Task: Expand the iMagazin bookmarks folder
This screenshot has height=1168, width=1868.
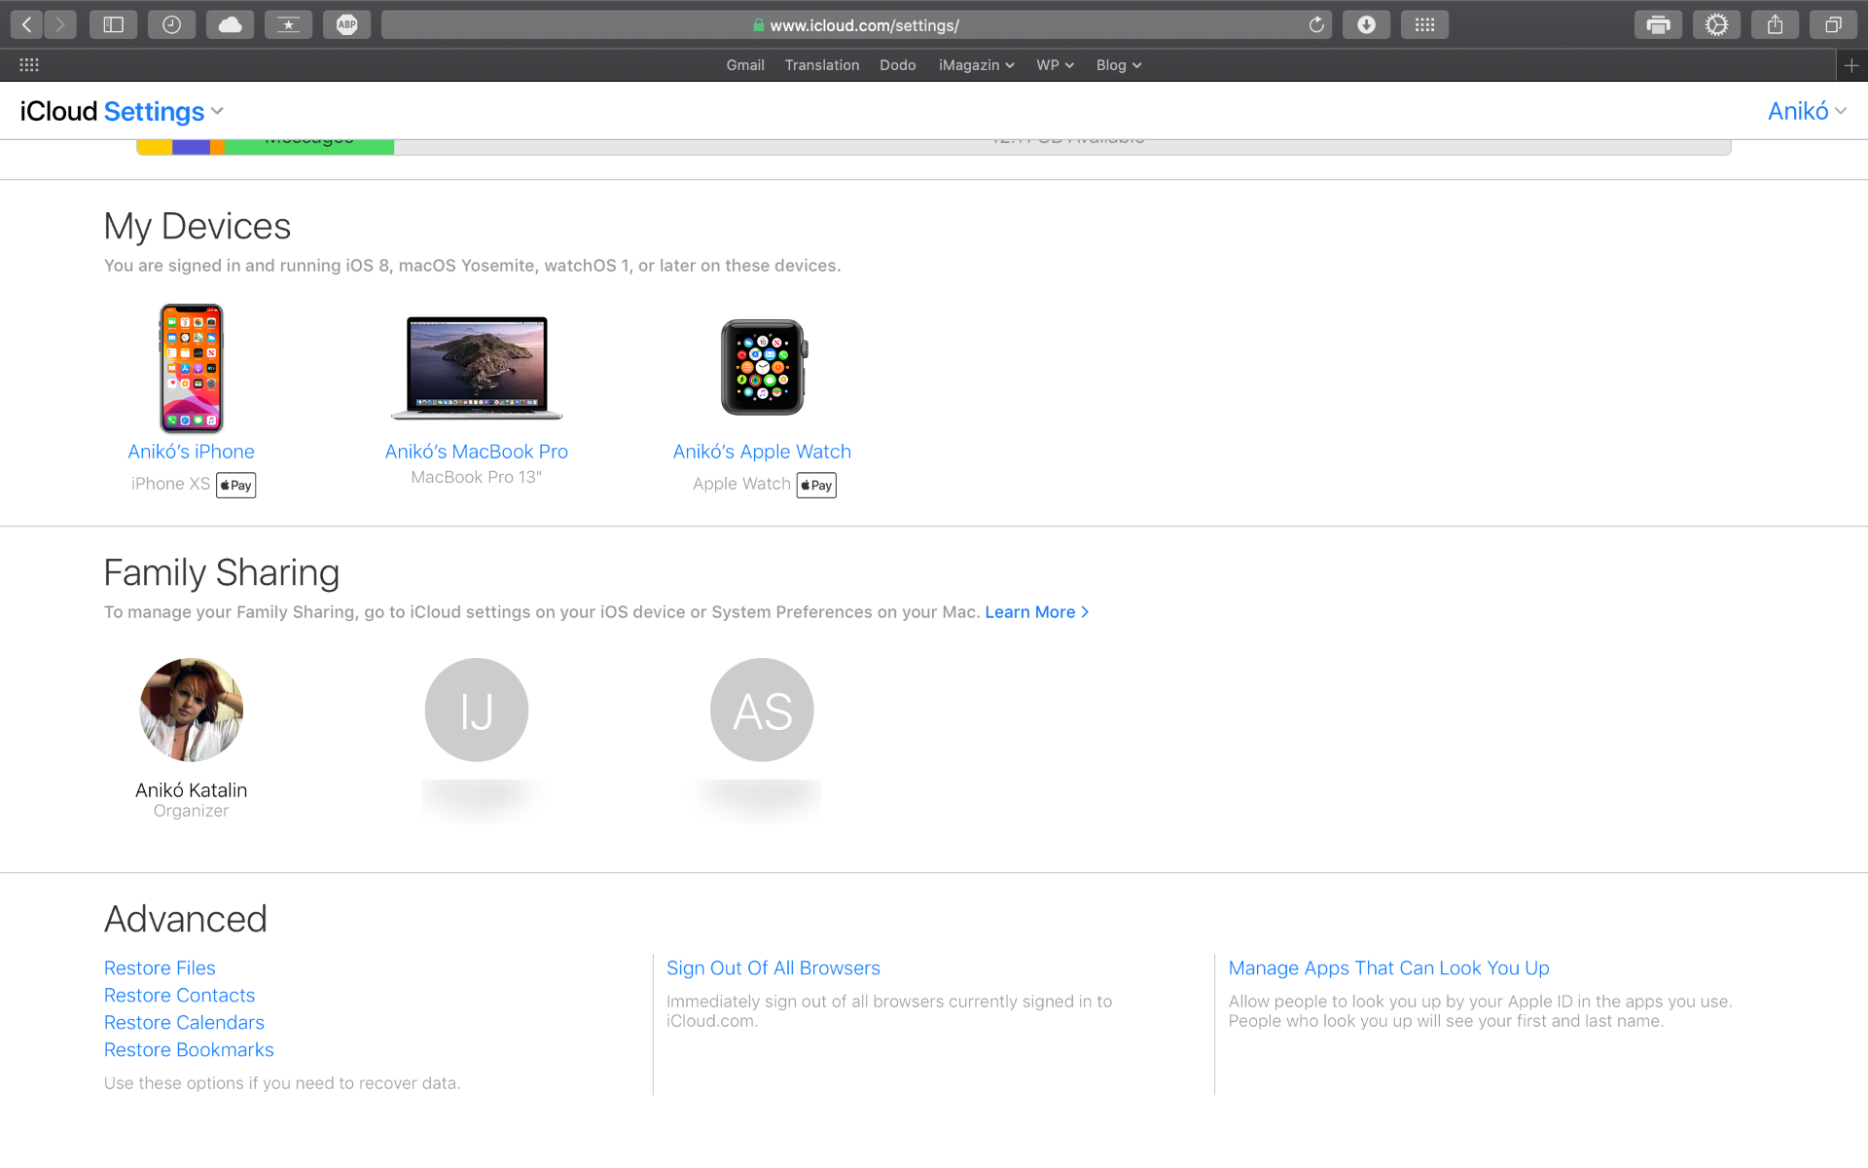Action: [976, 65]
